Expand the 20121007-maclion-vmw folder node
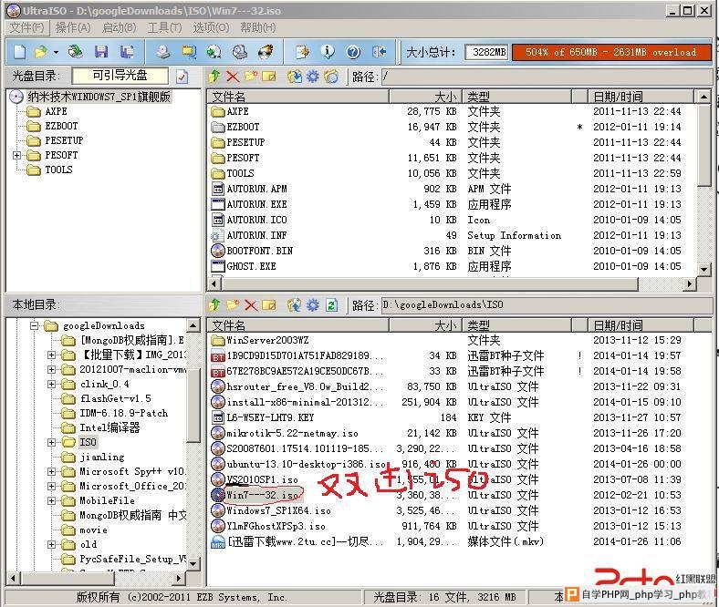Viewport: 719px width, 607px height. pos(51,369)
